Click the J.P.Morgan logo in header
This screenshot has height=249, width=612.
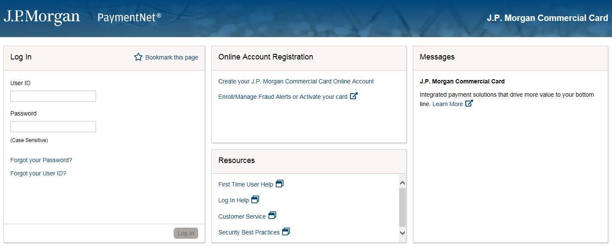(42, 17)
